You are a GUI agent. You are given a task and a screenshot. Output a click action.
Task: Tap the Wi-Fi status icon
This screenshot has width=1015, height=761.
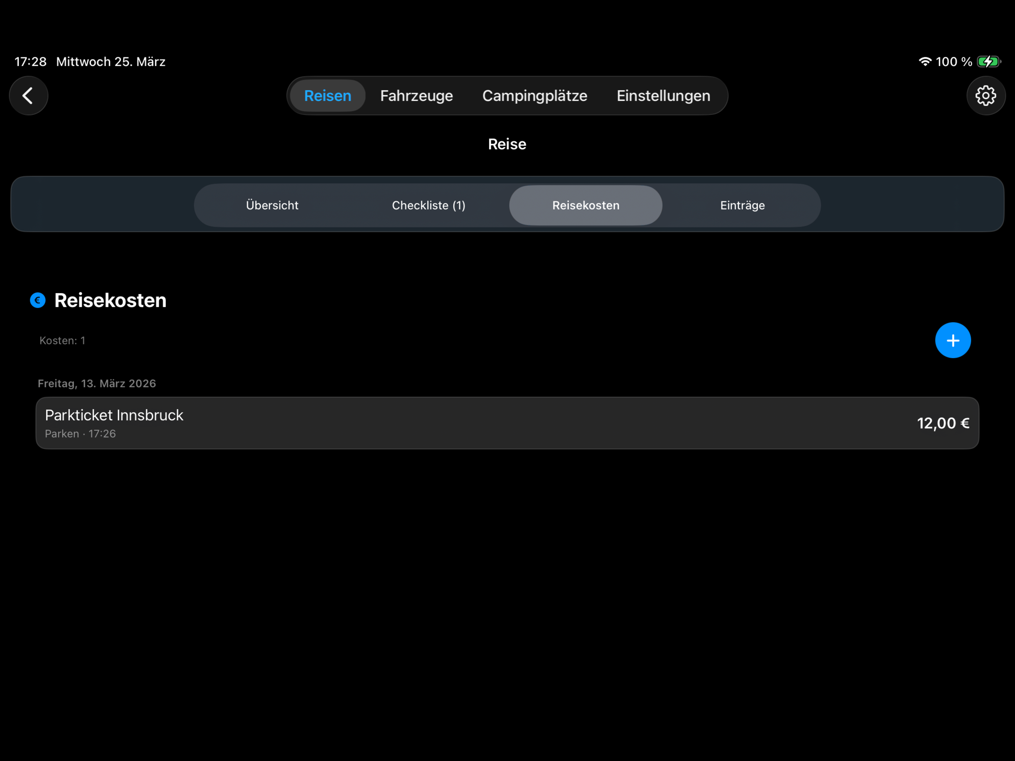coord(925,62)
